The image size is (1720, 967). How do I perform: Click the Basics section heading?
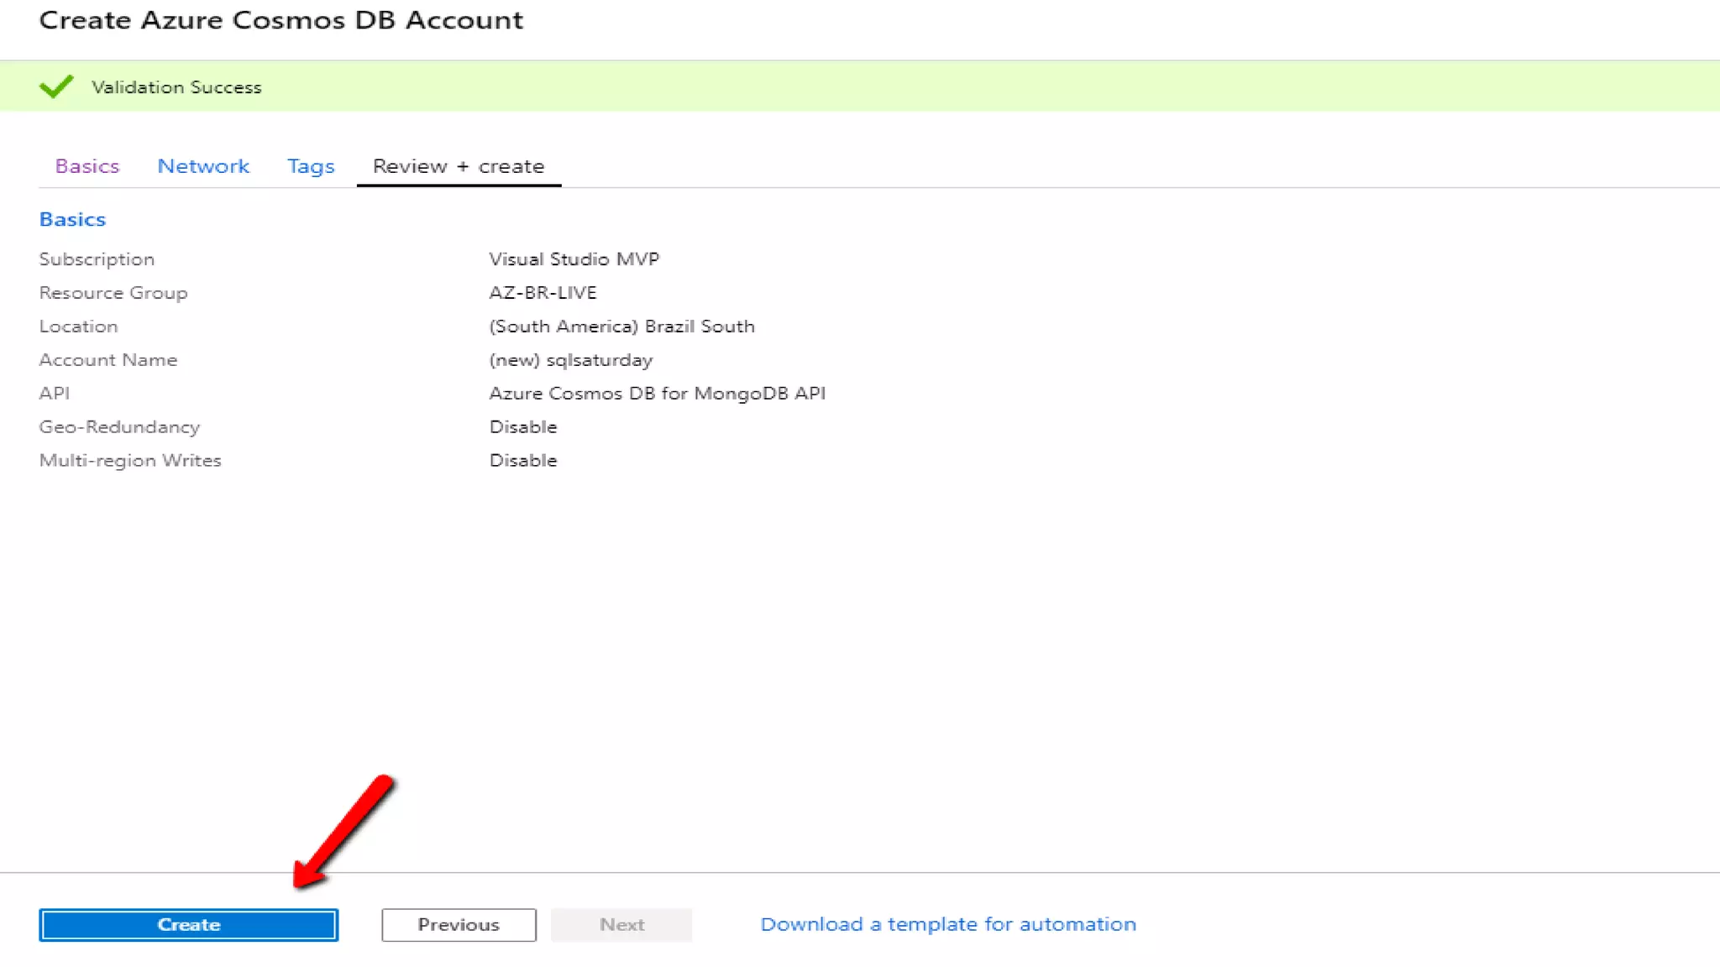click(x=72, y=219)
